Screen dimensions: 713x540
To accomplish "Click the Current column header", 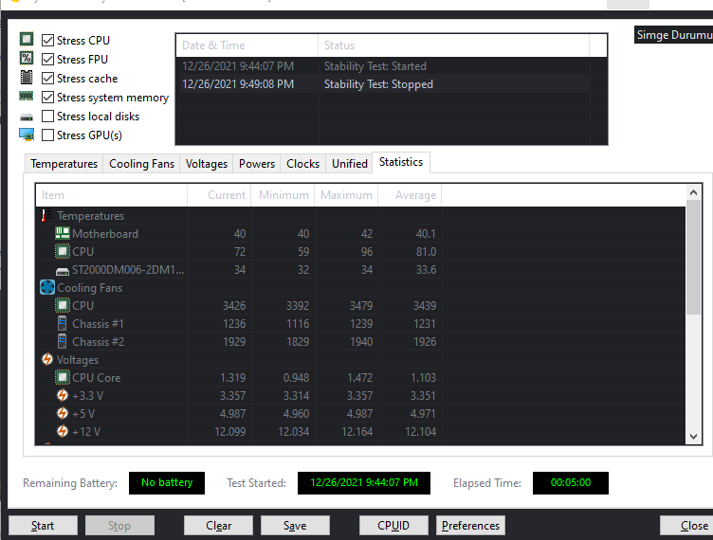I will [219, 195].
